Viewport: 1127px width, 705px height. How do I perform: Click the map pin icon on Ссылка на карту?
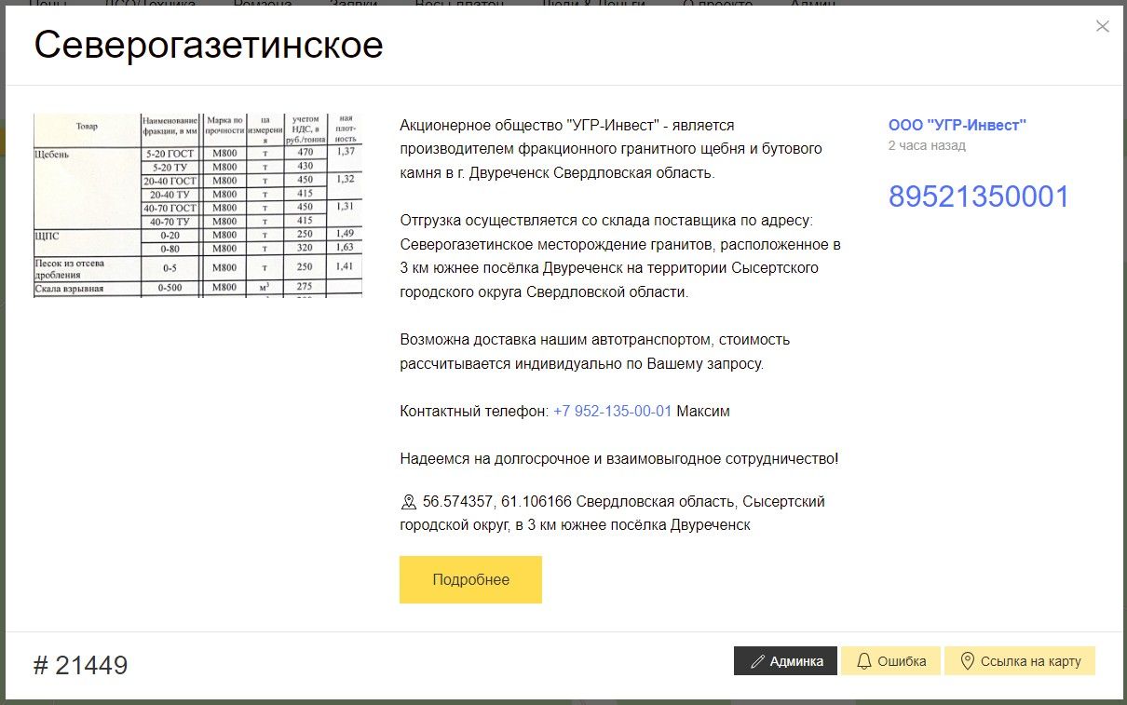tap(968, 661)
